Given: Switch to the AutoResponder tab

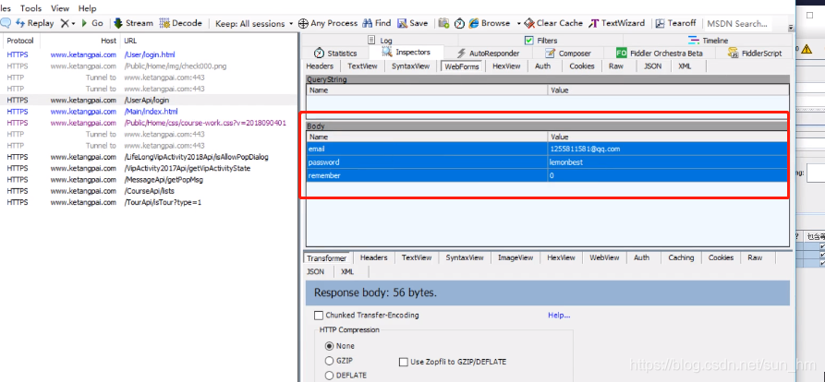Looking at the screenshot, I should [488, 54].
